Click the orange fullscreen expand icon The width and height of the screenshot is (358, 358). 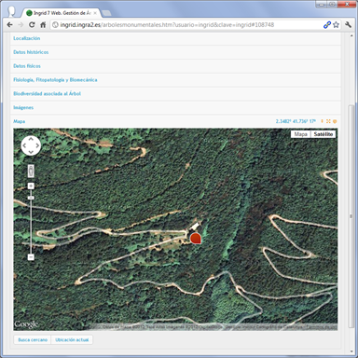click(328, 121)
